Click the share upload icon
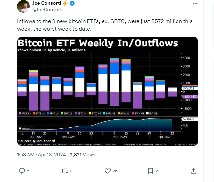The height and width of the screenshot is (182, 214). coord(193,171)
